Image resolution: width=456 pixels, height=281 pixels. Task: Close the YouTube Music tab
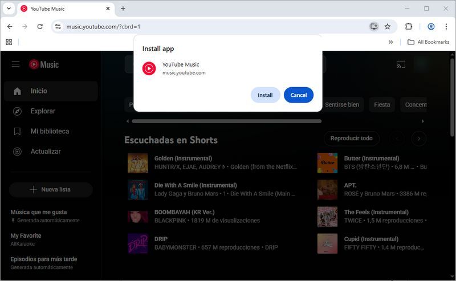(108, 9)
